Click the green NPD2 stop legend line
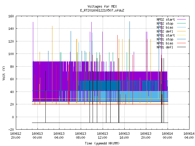Image resolution: width=195 pixels, height=146 pixels. tap(181, 23)
